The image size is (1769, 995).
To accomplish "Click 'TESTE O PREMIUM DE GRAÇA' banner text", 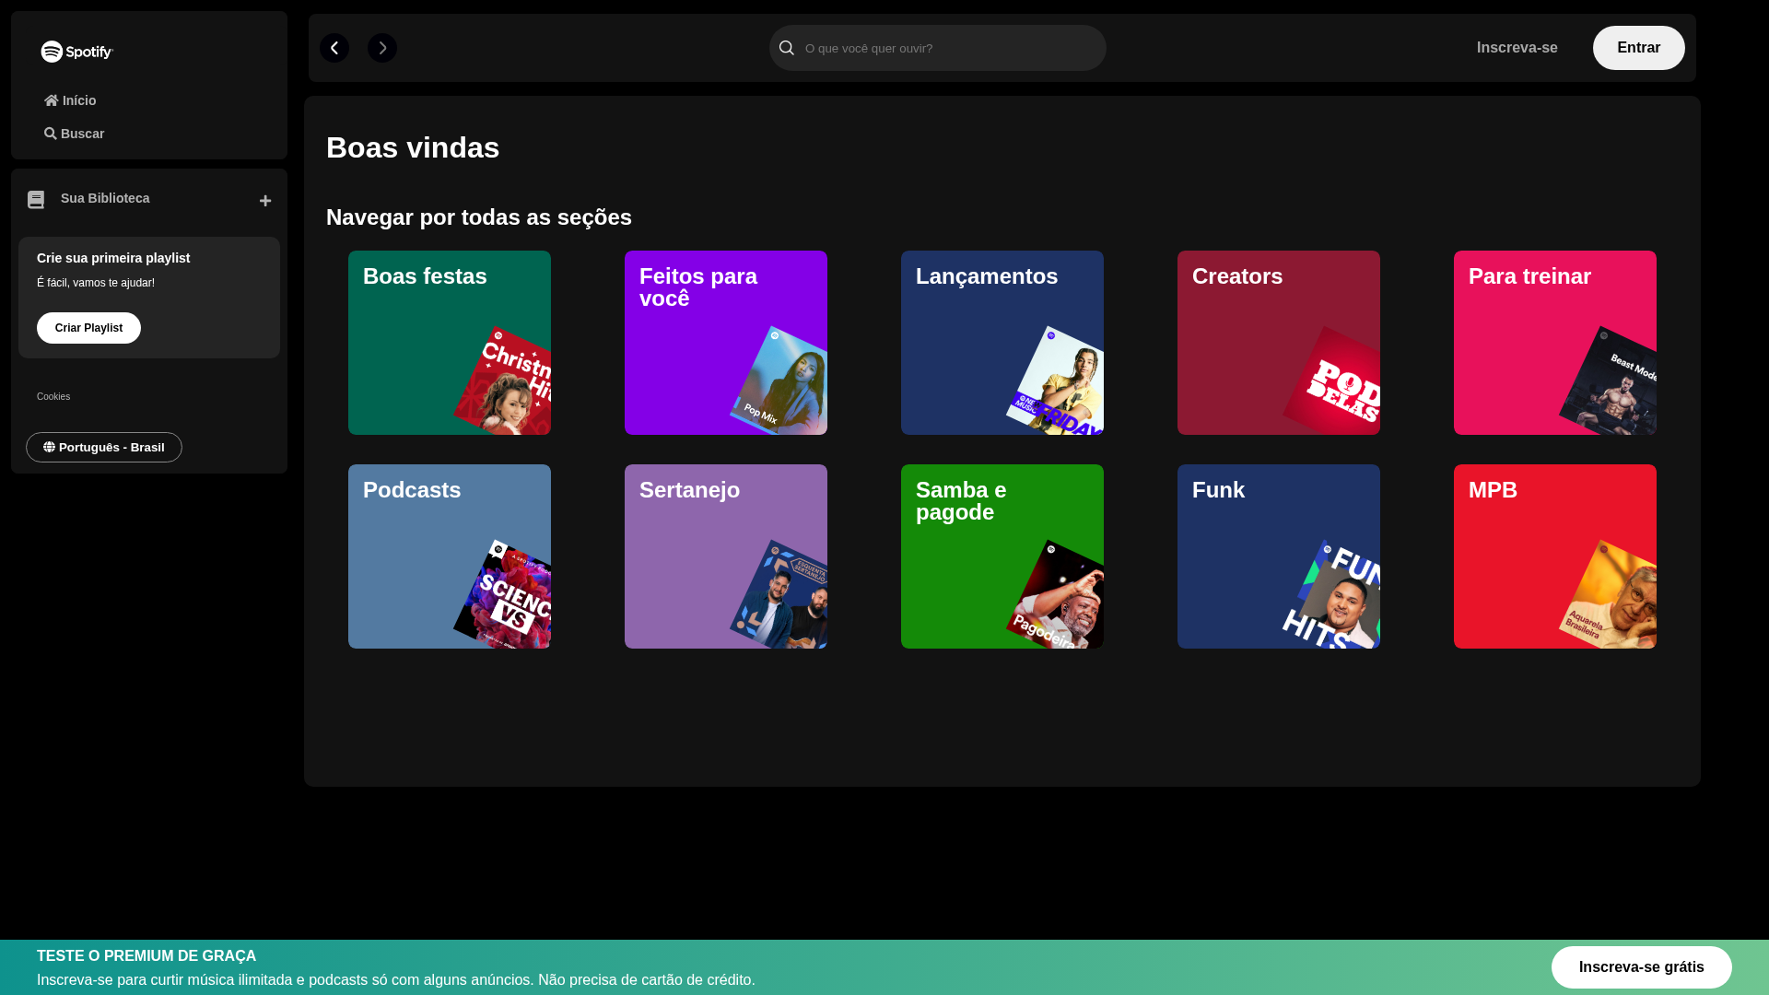I will click(x=146, y=956).
